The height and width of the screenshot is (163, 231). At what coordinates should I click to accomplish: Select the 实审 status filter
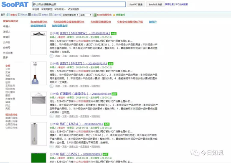point(8,72)
